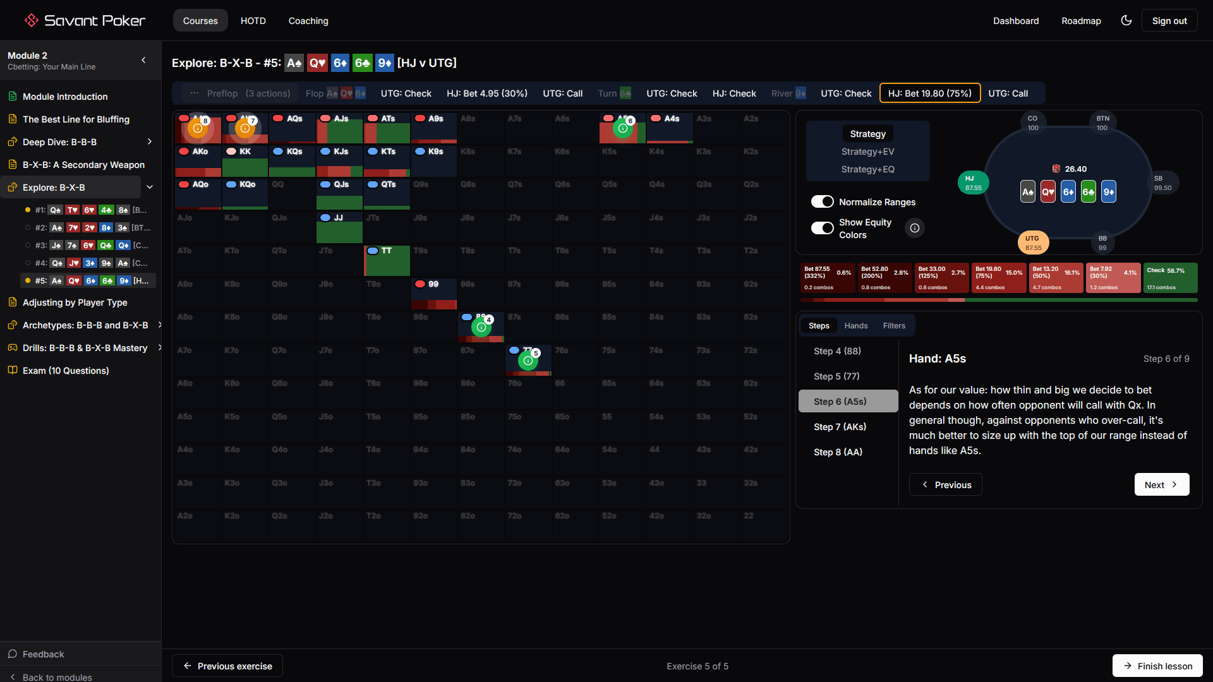Click the dice icon beside pot size 26.40
Screen dimensions: 1213x682
point(1057,169)
